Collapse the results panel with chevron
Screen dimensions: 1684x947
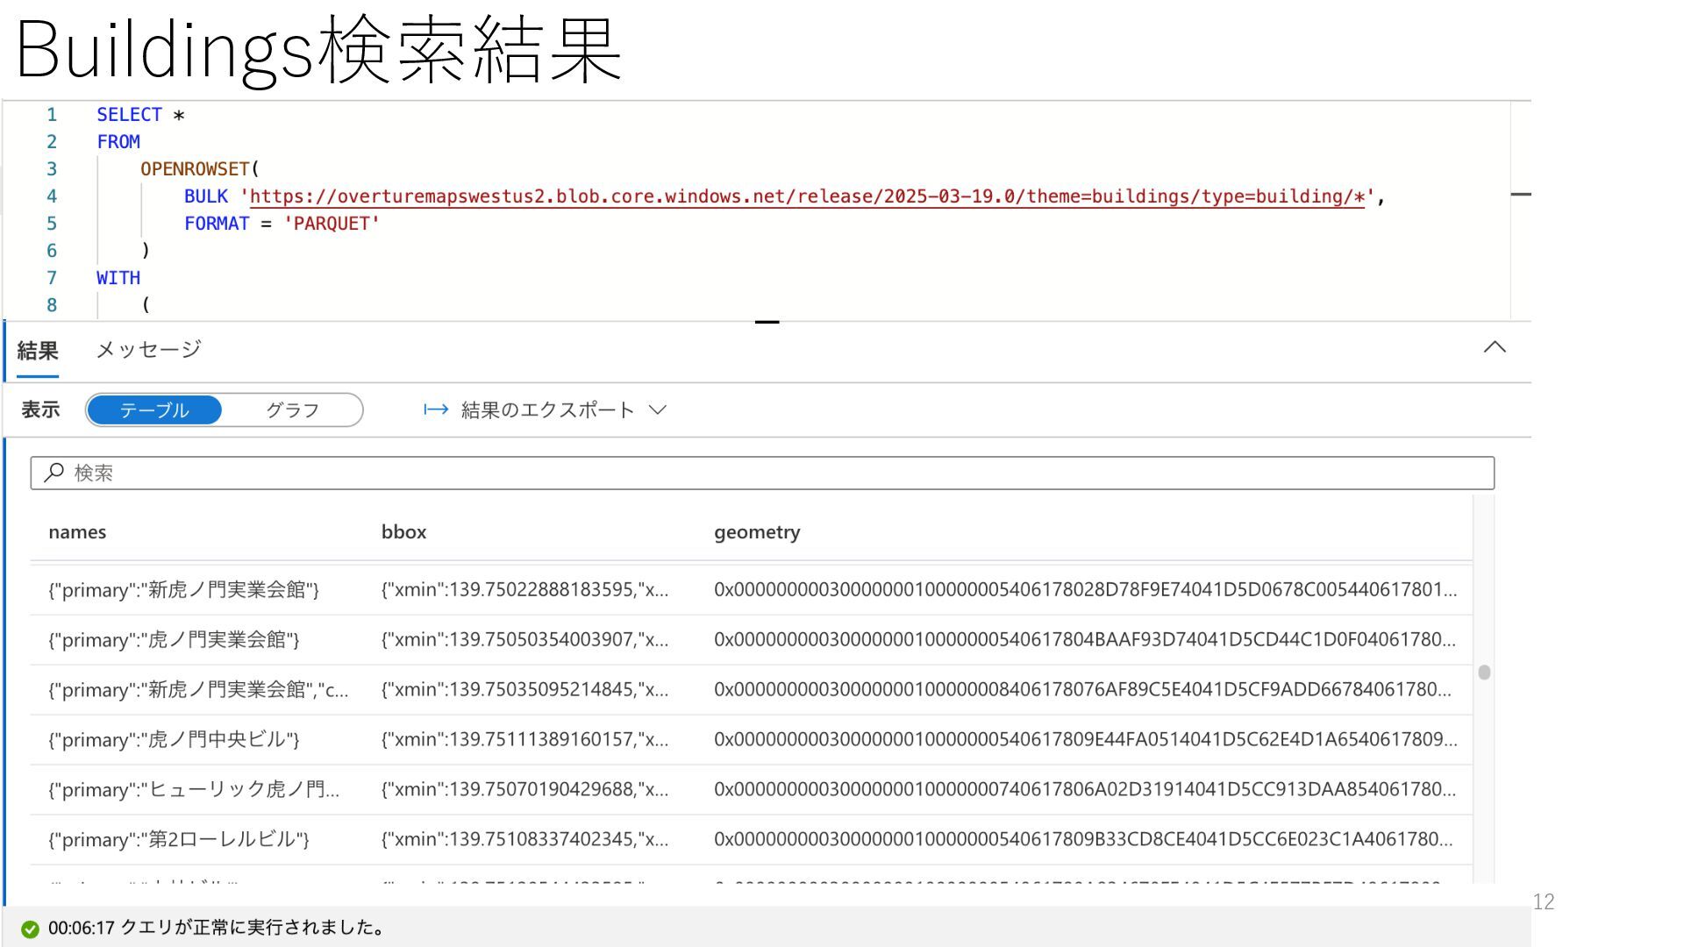(1495, 347)
